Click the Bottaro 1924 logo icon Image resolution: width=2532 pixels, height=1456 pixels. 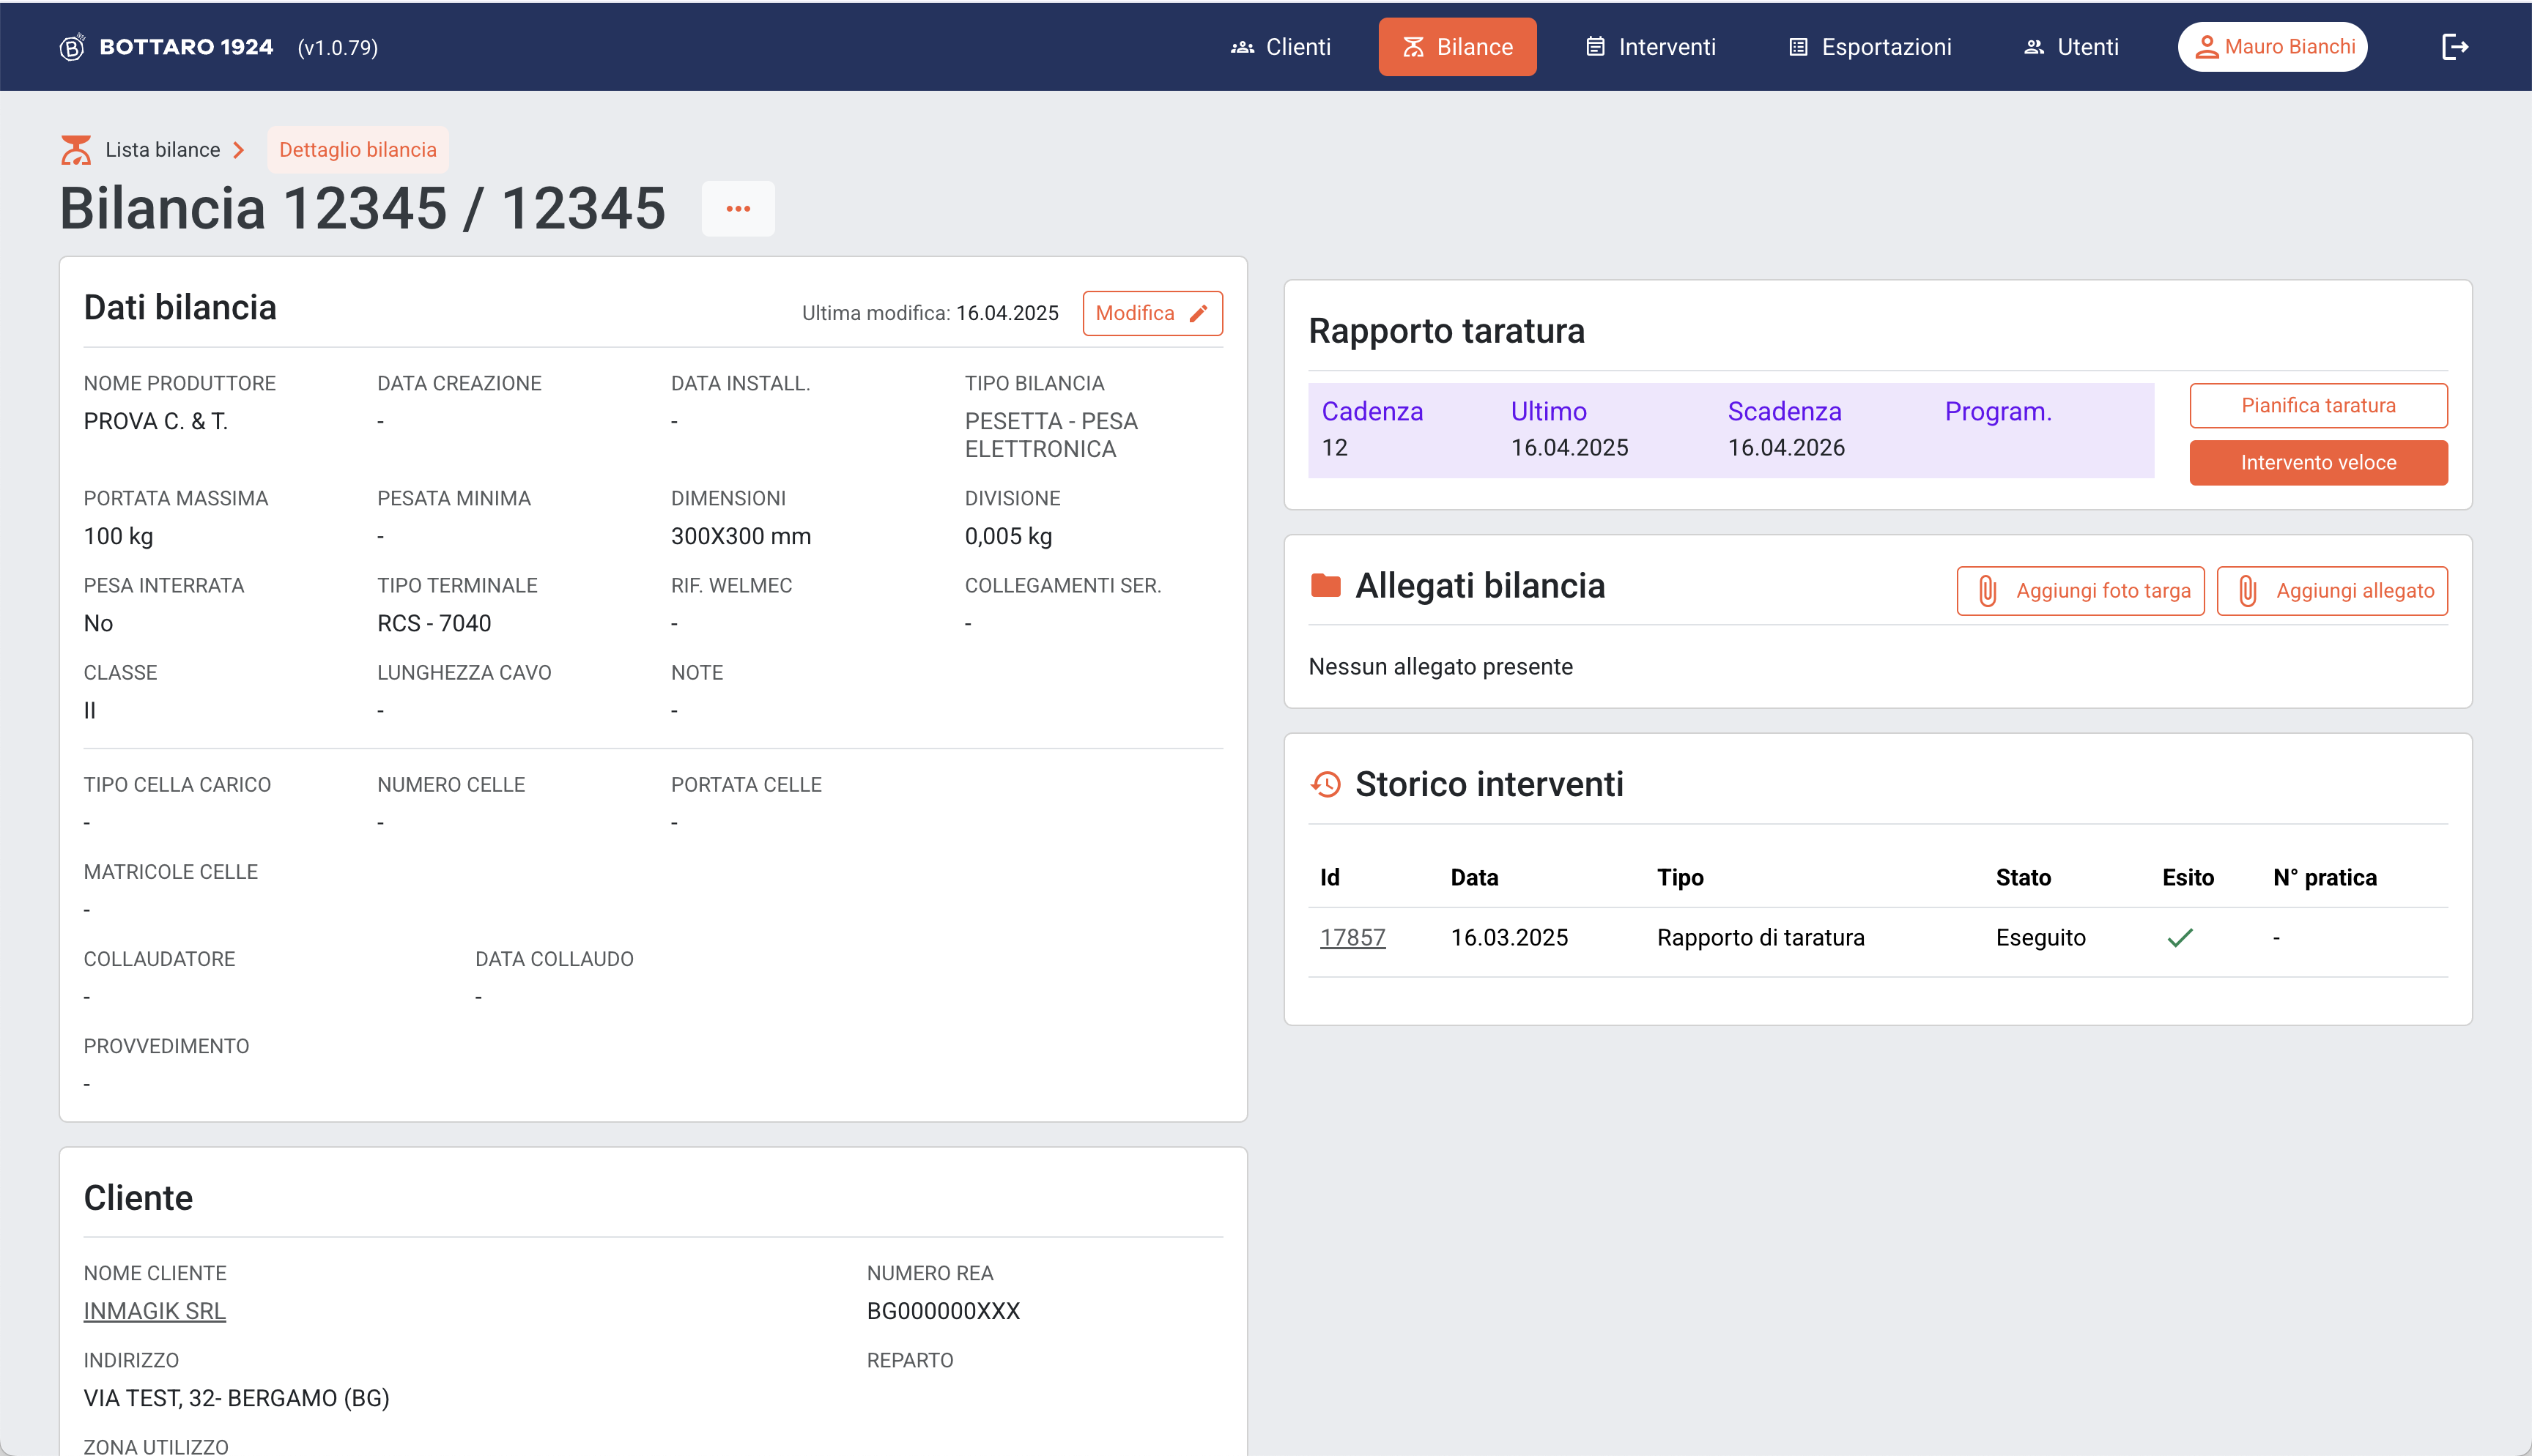click(x=72, y=47)
